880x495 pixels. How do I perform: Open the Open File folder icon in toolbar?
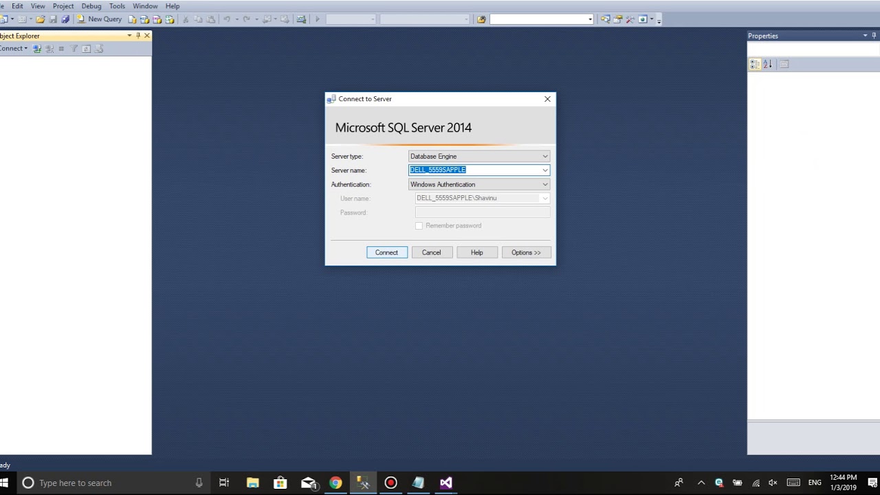coord(41,19)
